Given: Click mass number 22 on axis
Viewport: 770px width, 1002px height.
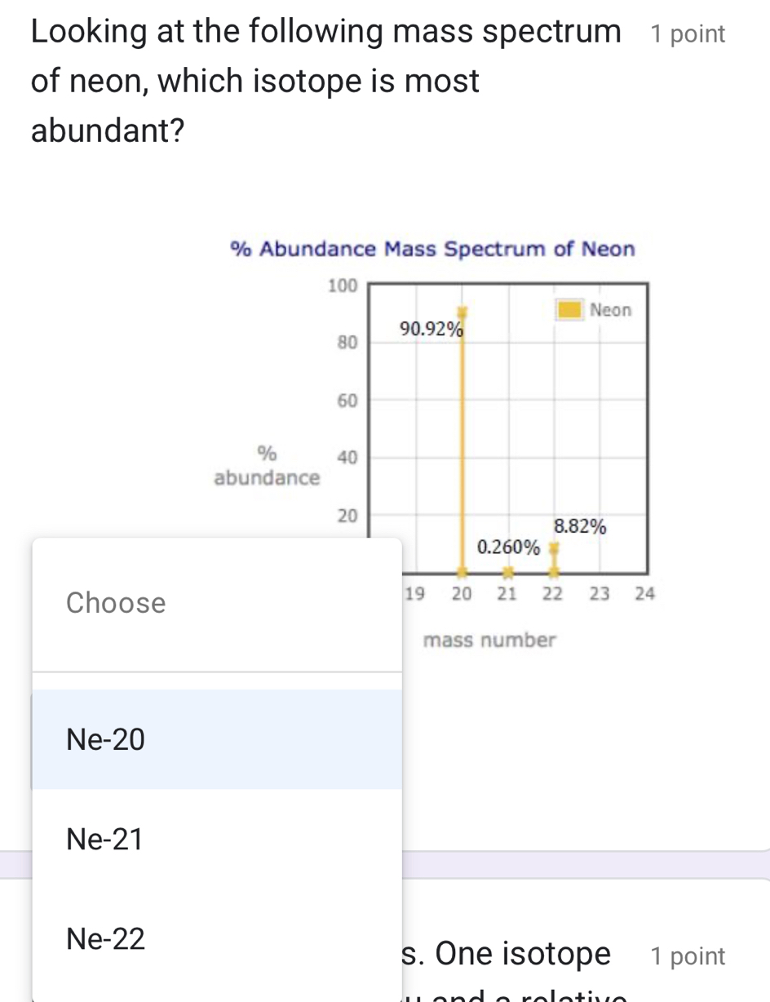Looking at the screenshot, I should click(553, 594).
